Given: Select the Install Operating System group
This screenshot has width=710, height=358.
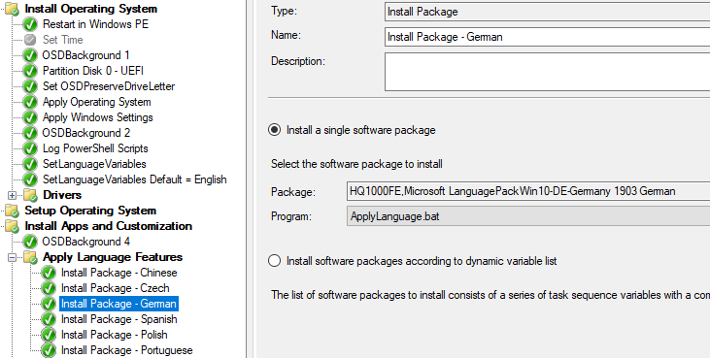Looking at the screenshot, I should pyautogui.click(x=91, y=9).
